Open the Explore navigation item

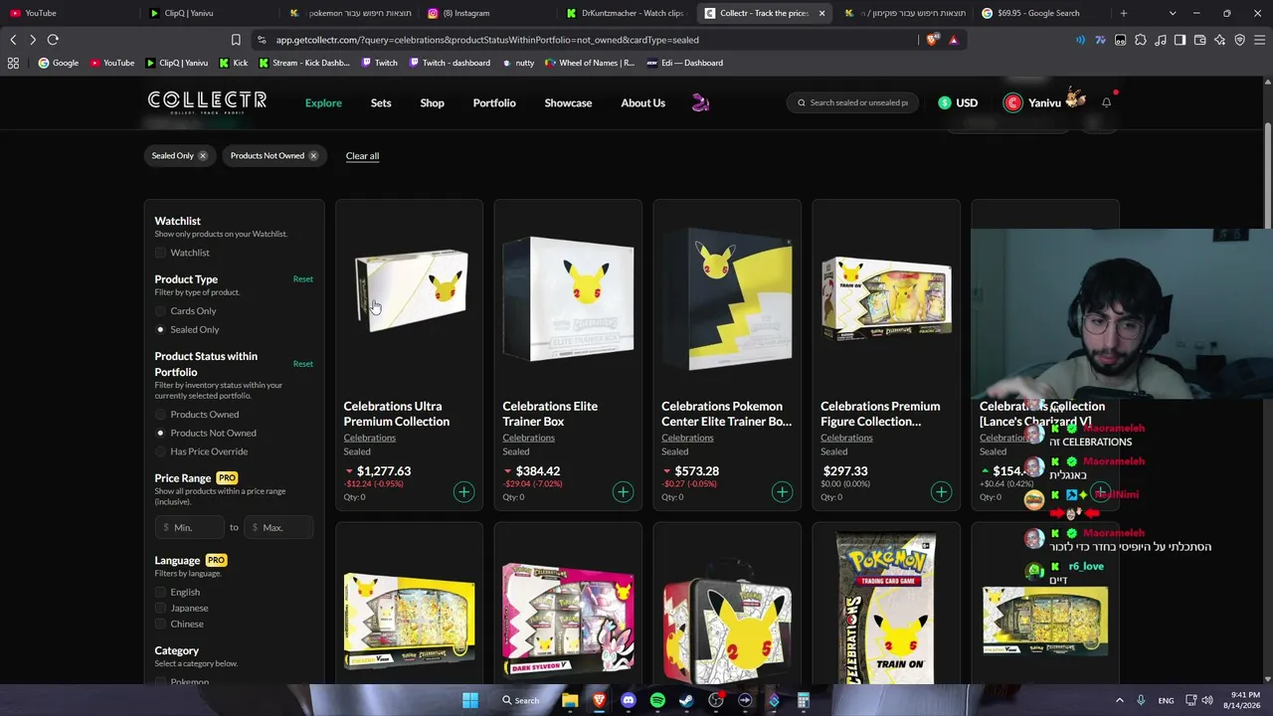click(323, 102)
